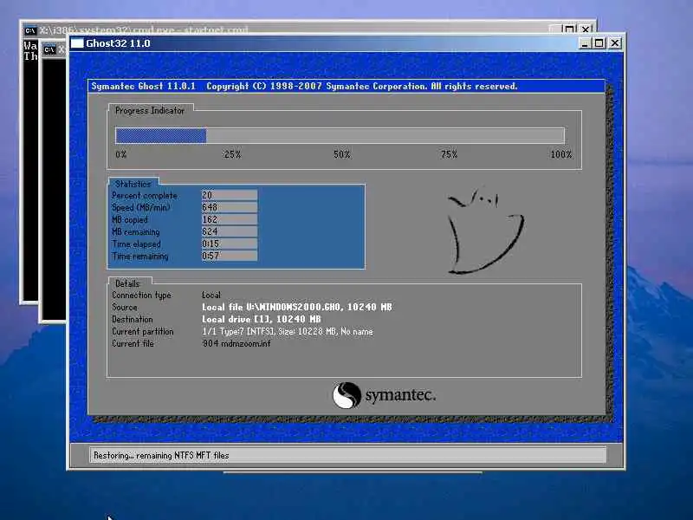
Task: Click the Percent complete value 20
Action: [230, 195]
